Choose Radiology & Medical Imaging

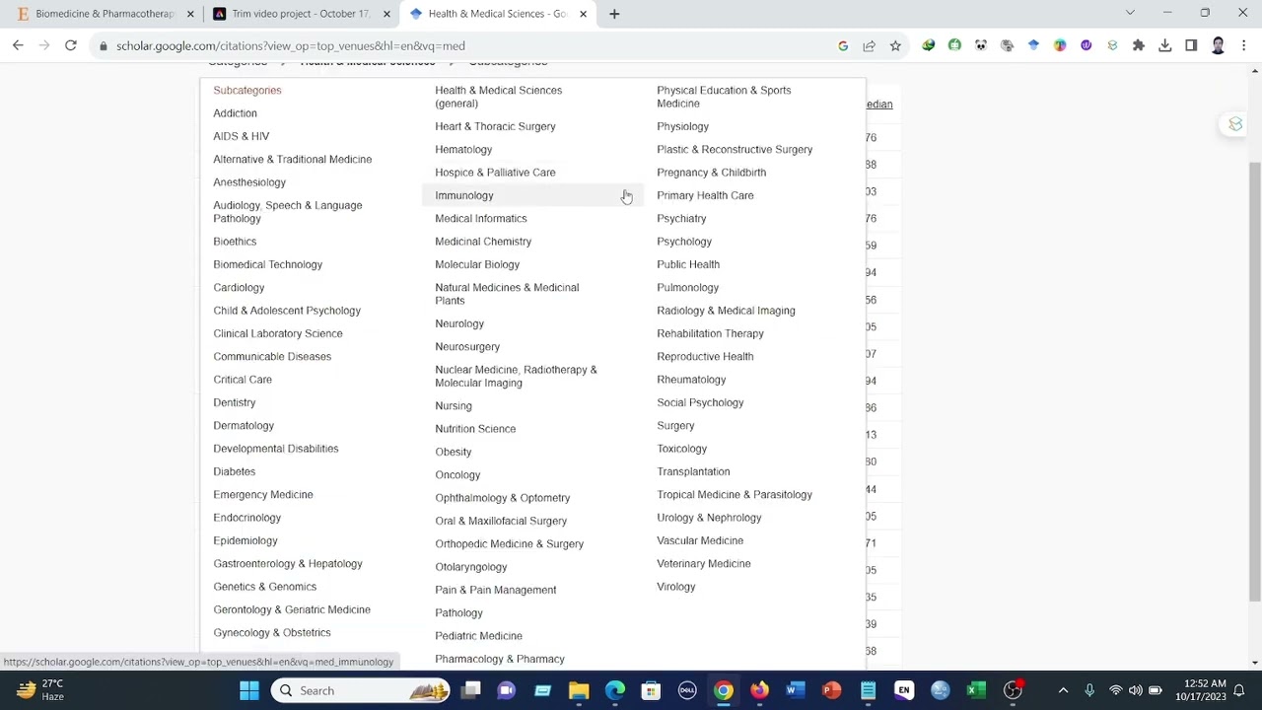(x=726, y=311)
